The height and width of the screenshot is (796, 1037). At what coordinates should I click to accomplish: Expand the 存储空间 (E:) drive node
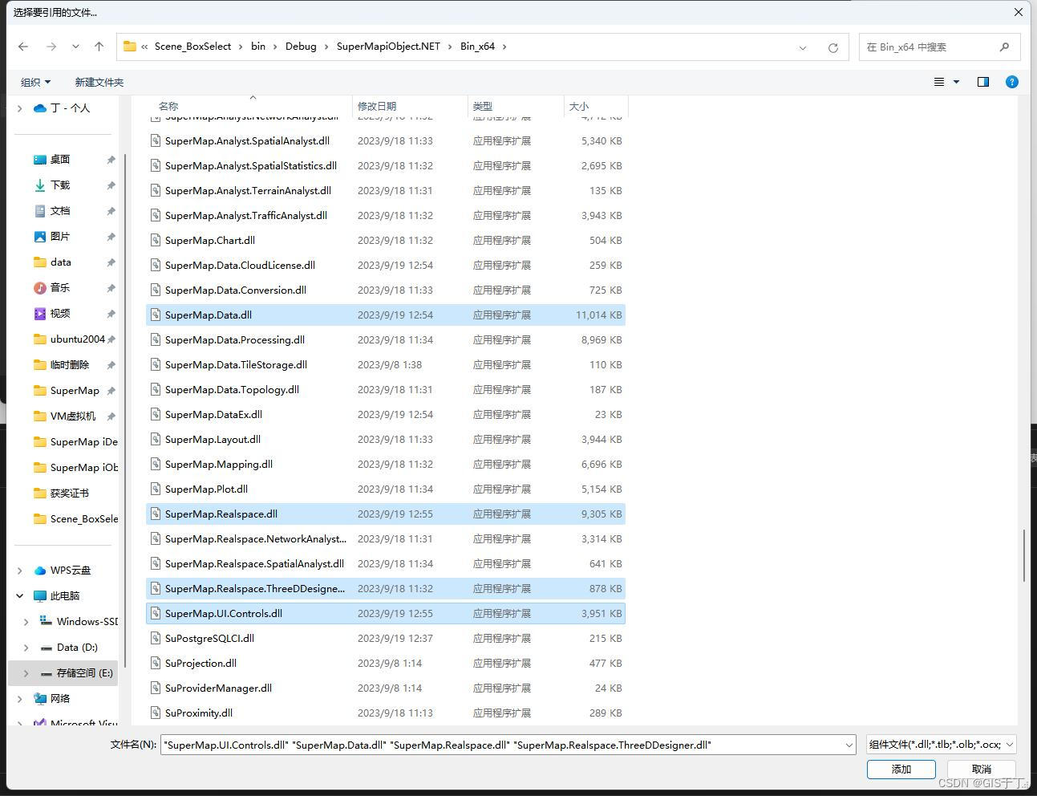pyautogui.click(x=26, y=672)
